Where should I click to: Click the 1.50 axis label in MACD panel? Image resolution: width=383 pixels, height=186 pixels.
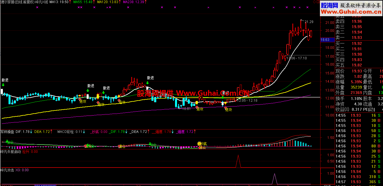coord(330,138)
